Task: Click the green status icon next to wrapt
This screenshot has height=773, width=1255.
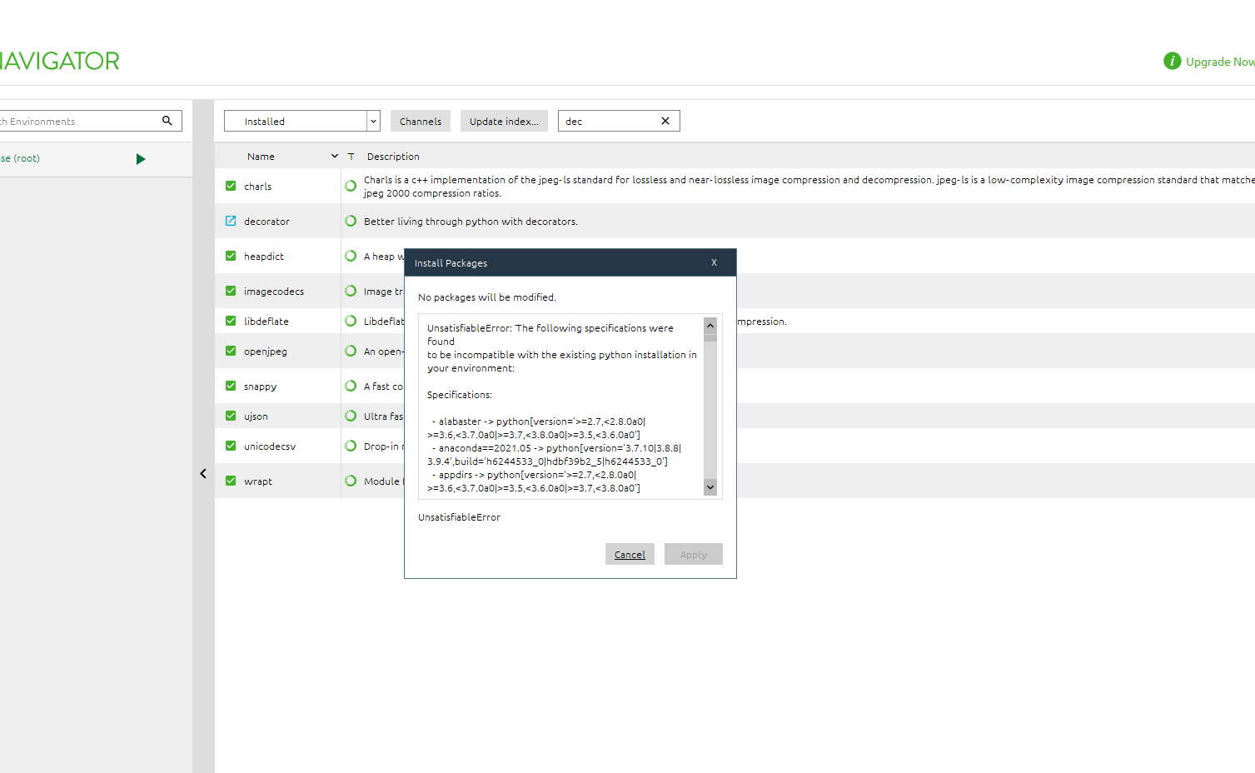Action: [350, 481]
